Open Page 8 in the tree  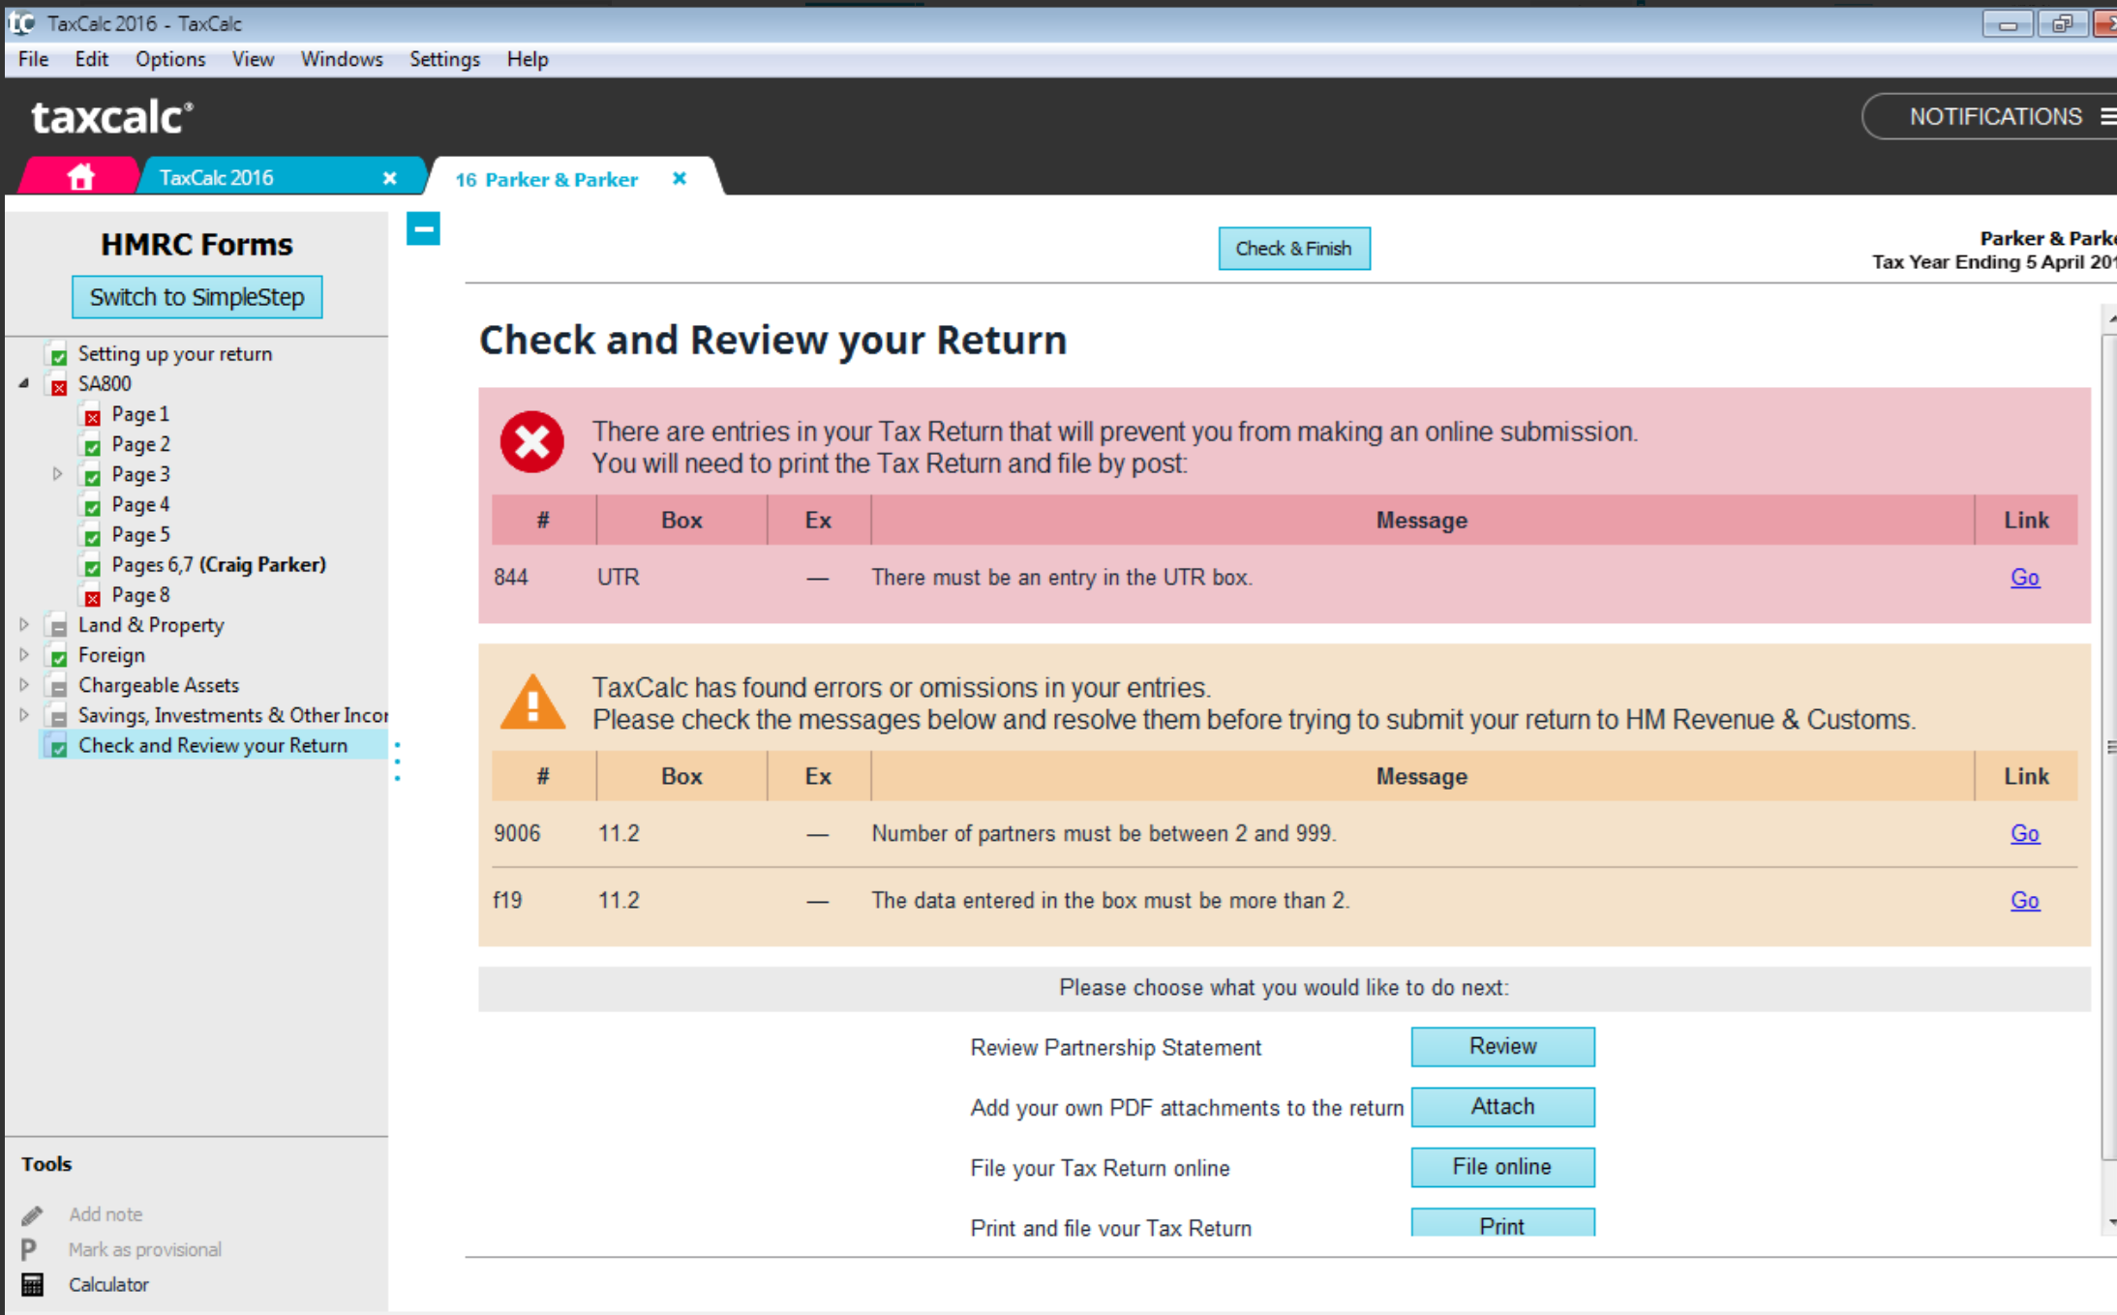point(140,595)
